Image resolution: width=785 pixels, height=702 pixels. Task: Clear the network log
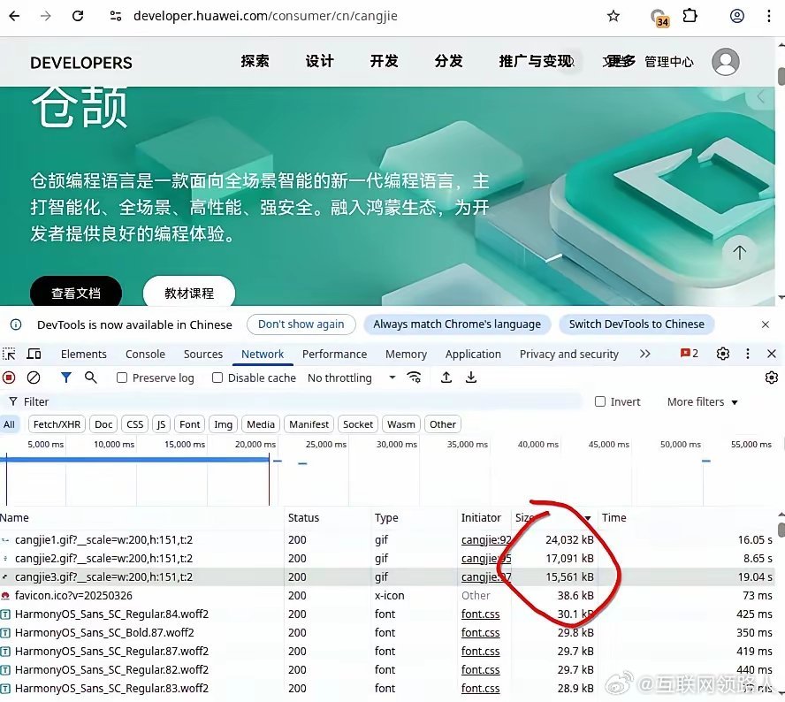[34, 378]
